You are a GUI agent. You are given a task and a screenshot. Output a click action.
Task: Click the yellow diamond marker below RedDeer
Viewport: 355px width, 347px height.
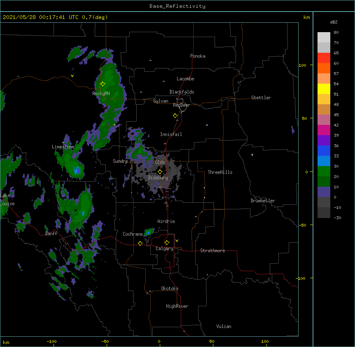click(x=175, y=116)
